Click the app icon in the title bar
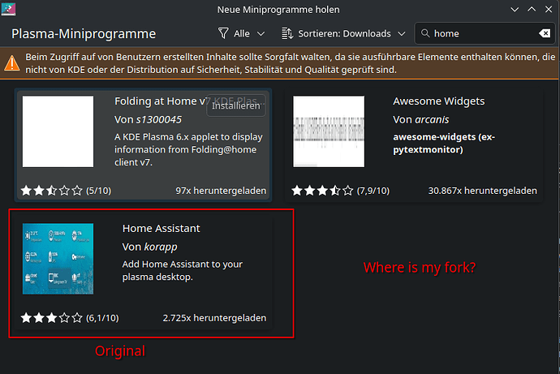The image size is (560, 374). coord(9,9)
